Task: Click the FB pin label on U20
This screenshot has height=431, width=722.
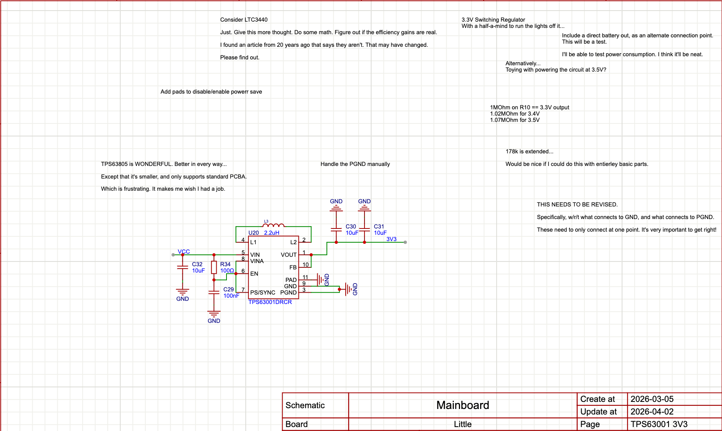Action: click(293, 267)
